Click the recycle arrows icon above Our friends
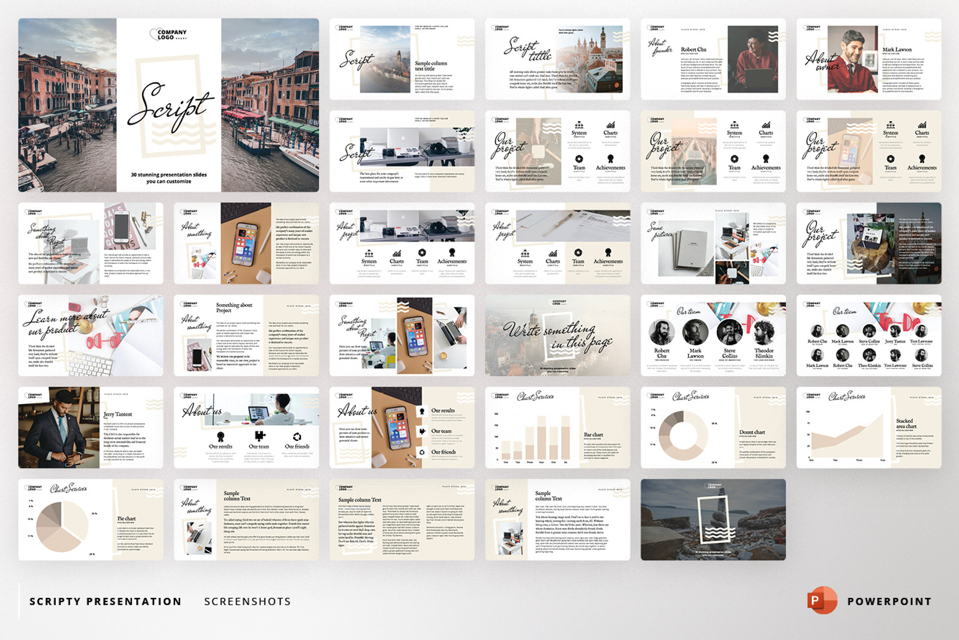959x640 pixels. pos(297,436)
